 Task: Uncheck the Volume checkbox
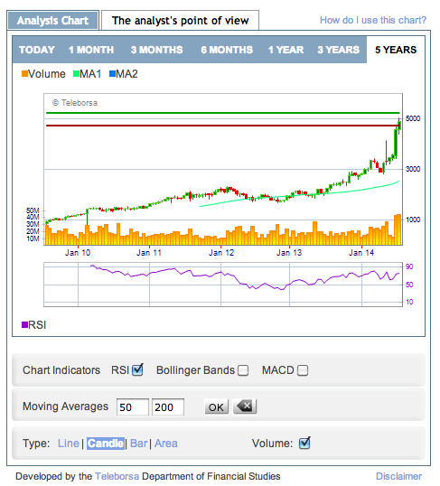[304, 443]
